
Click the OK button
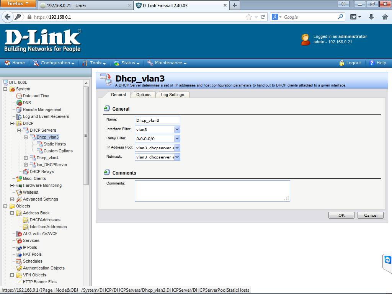click(x=341, y=215)
